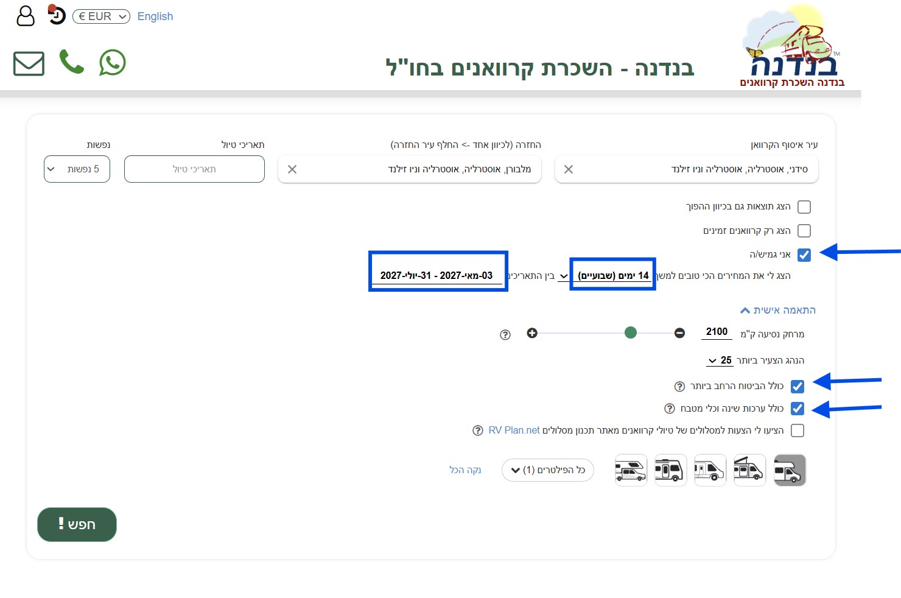Switch site language to English
Screen dimensions: 901x598
pos(155,16)
